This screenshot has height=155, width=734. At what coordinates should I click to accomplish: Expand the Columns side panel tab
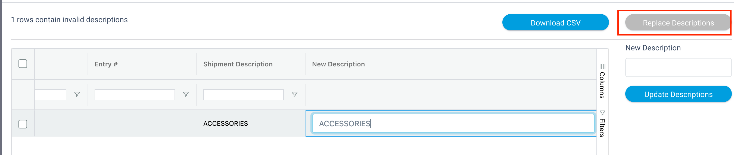tap(602, 82)
